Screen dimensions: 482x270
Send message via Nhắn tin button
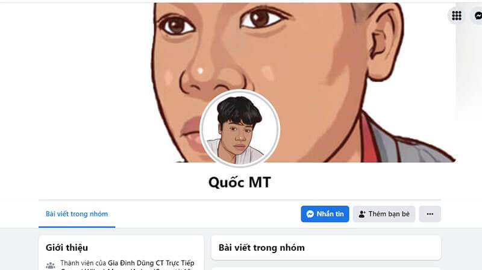click(x=325, y=214)
